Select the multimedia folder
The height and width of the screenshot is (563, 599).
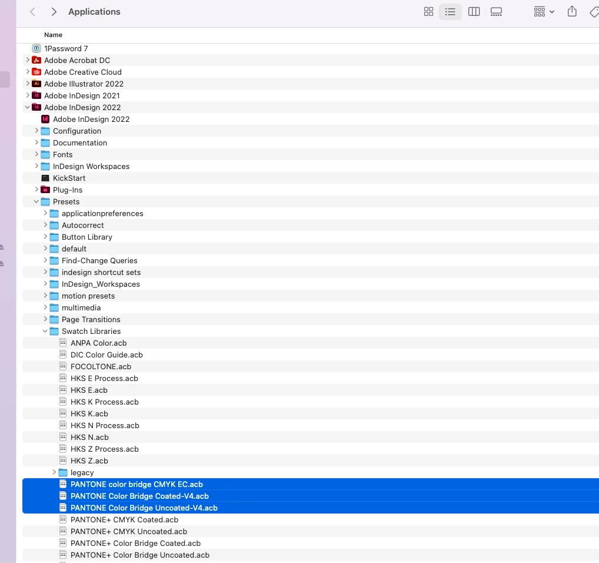311,307
